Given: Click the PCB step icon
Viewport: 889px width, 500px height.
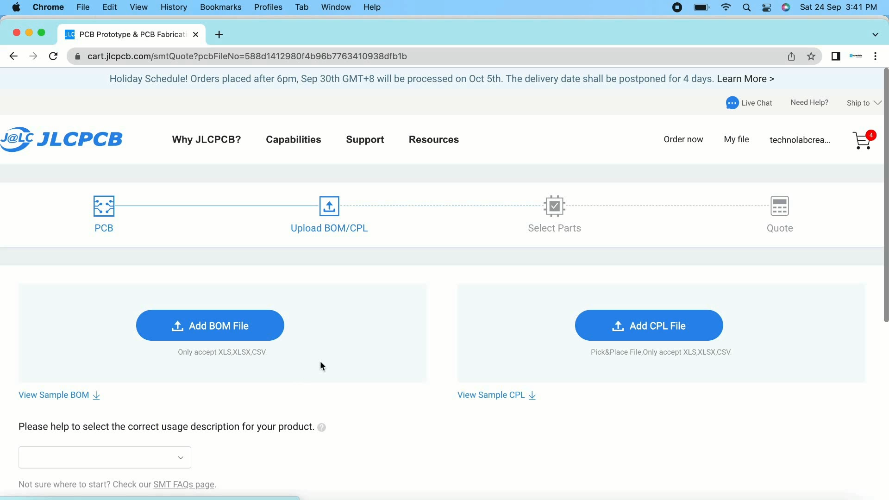Looking at the screenshot, I should pyautogui.click(x=104, y=206).
